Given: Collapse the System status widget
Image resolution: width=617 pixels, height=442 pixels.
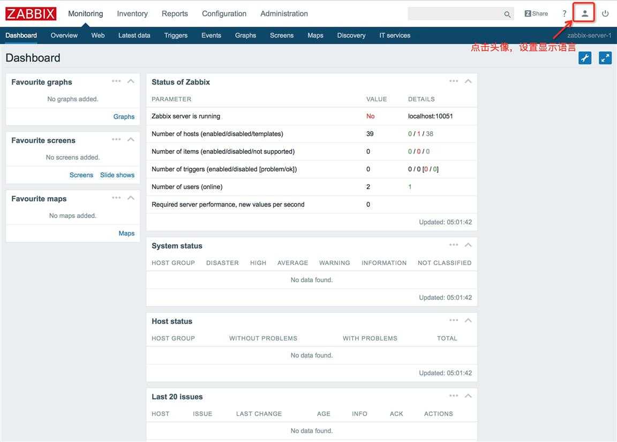Looking at the screenshot, I should (x=468, y=245).
